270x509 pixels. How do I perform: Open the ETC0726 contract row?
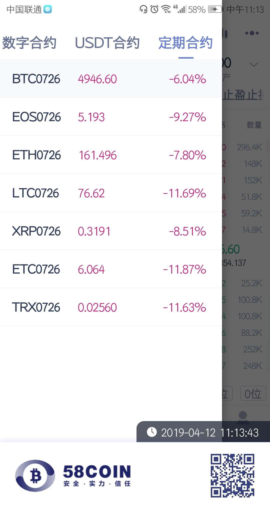point(110,269)
